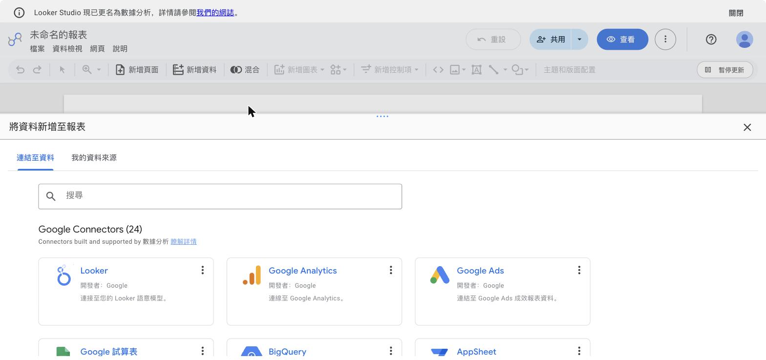Select the text box tool
Viewport: 766px width, 360px height.
click(x=476, y=70)
